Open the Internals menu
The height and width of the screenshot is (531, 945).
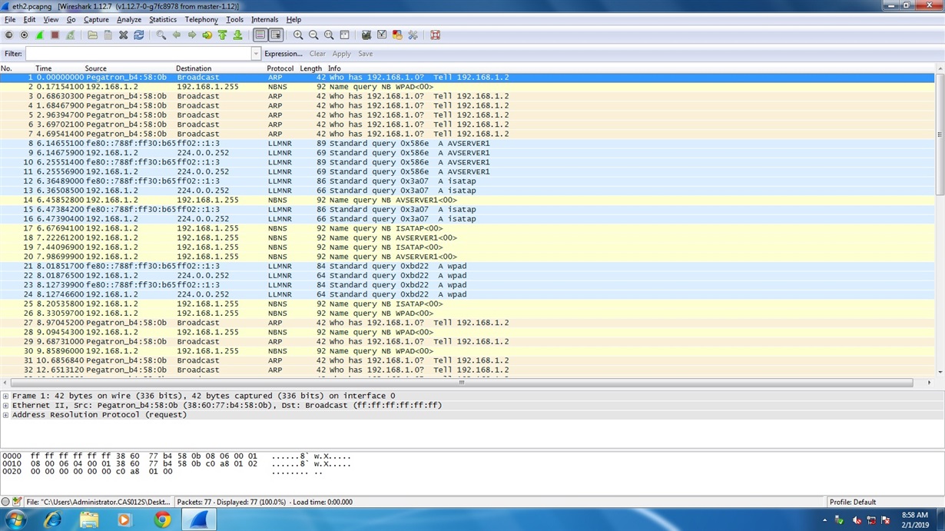click(265, 19)
